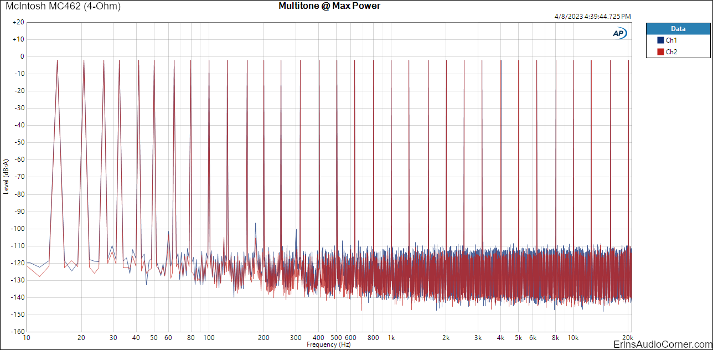Select the Ch1 legend entry label
This screenshot has width=713, height=350.
pyautogui.click(x=671, y=40)
